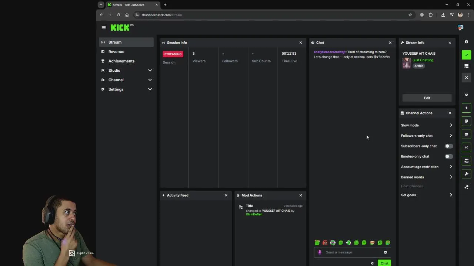Image resolution: width=474 pixels, height=266 pixels.
Task: Close the Mod Actions panel
Action: [301, 195]
